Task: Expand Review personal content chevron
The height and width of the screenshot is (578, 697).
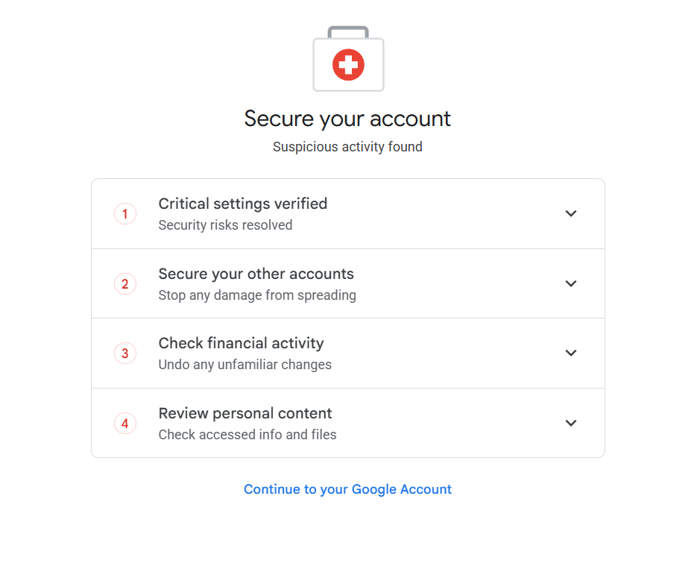Action: (571, 423)
